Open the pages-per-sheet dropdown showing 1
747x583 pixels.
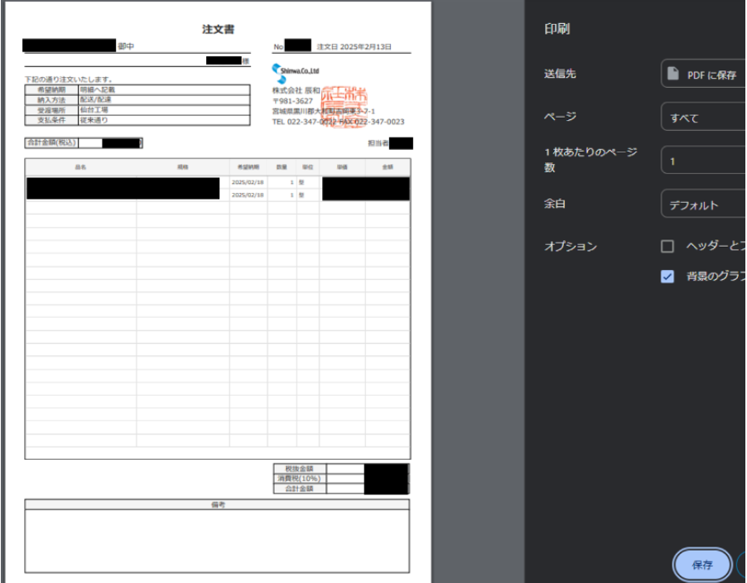point(704,161)
